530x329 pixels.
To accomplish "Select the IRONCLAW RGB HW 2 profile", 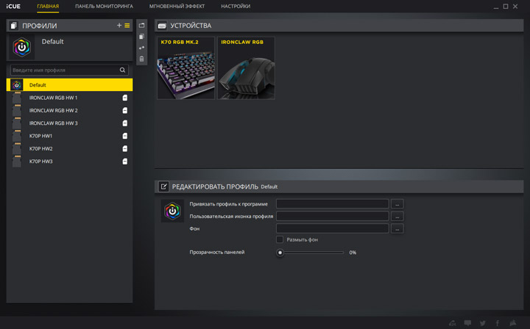I will pyautogui.click(x=70, y=111).
